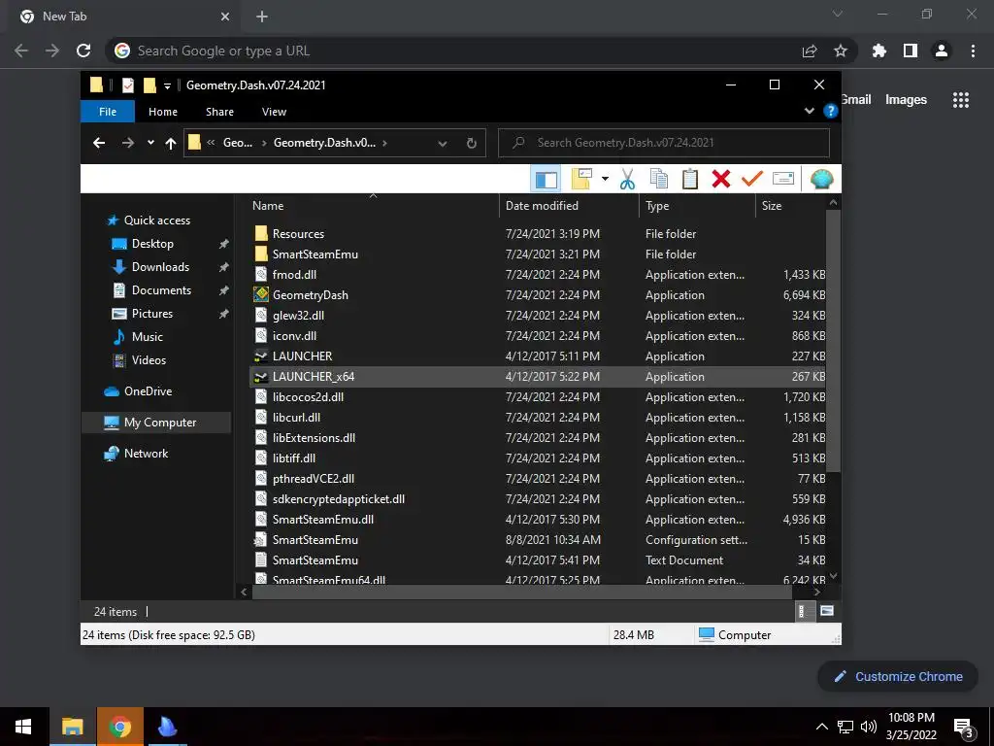Screen dimensions: 994x746
Task: Click the Cut scissors icon
Action: (x=628, y=179)
